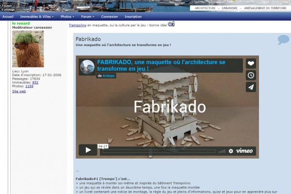Click the smiley emoticon after 'bonne idée'
Viewport: 291px width, 194px height.
point(171,24)
